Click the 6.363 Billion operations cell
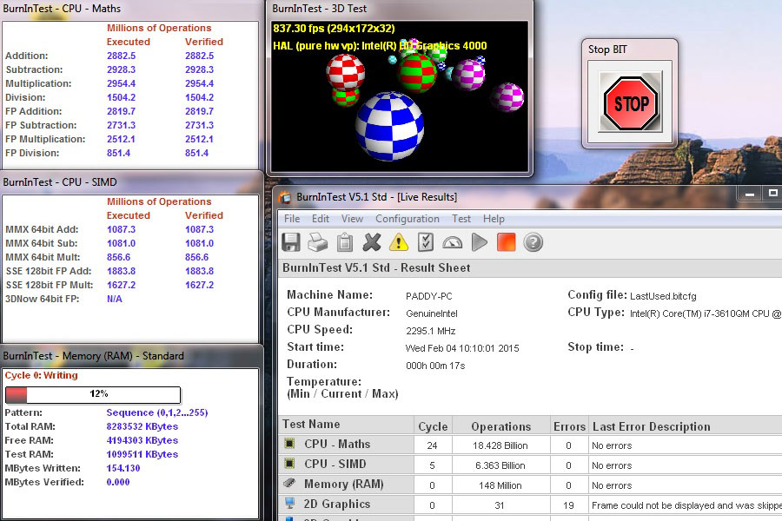 tap(500, 465)
